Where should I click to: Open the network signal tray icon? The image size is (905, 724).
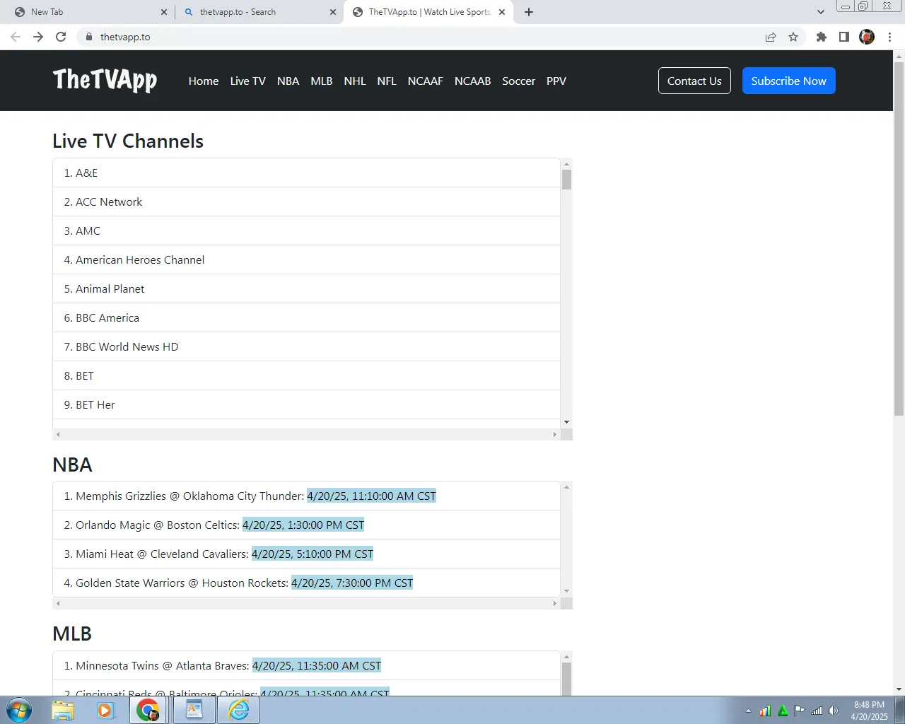[817, 711]
